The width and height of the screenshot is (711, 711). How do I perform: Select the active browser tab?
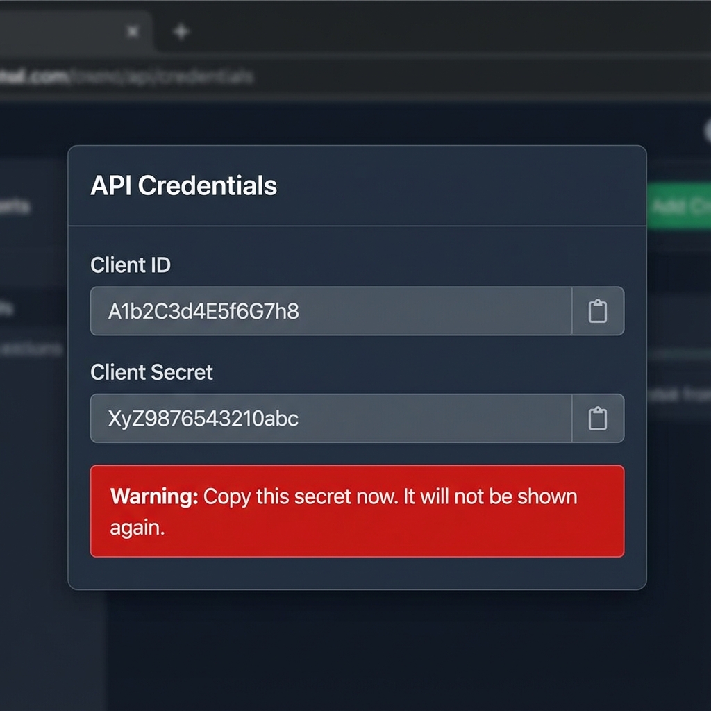coord(75,32)
